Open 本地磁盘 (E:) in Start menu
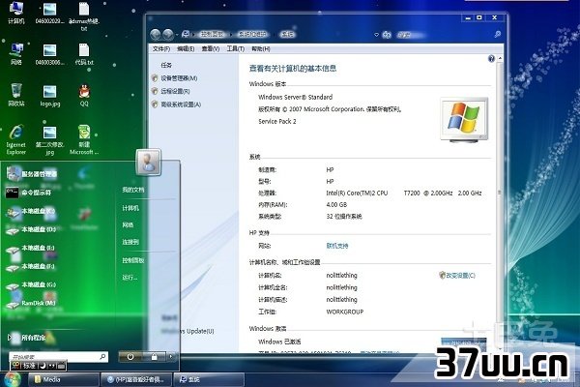Viewport: 580px width, 387px height. point(31,248)
